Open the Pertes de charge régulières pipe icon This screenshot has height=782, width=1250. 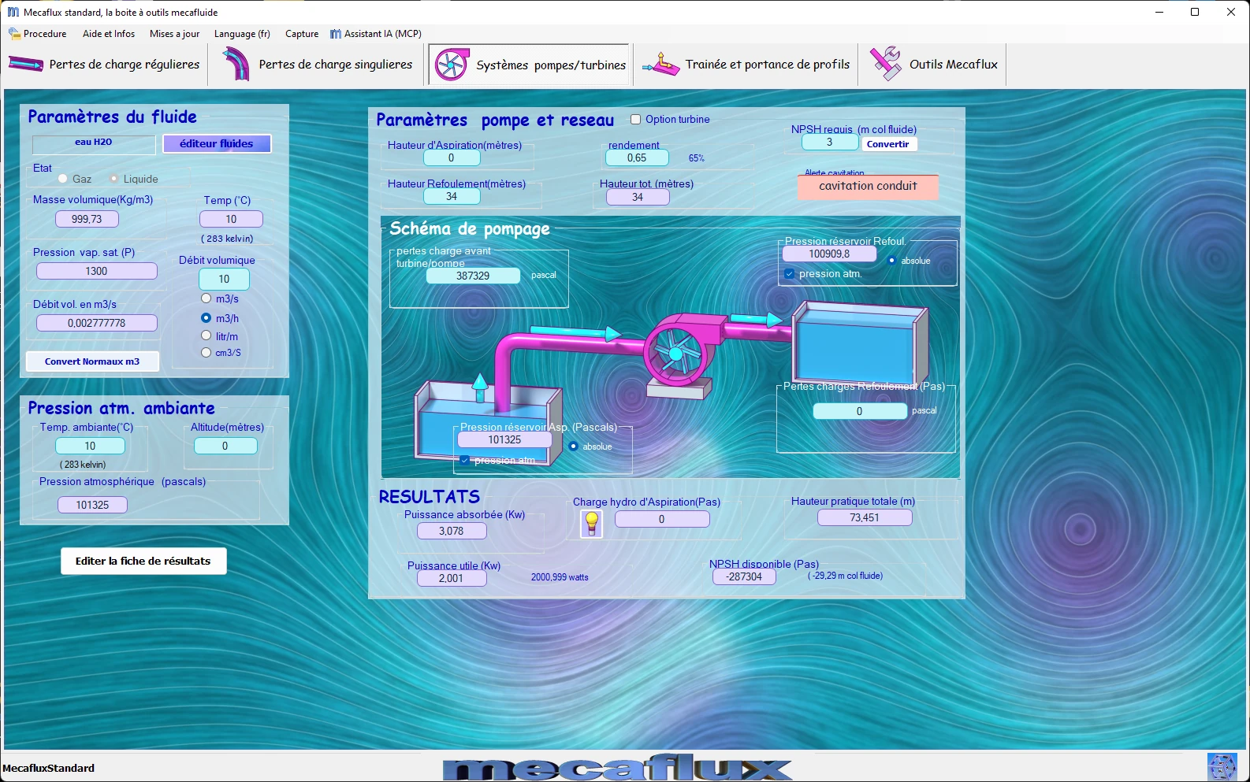click(x=25, y=65)
